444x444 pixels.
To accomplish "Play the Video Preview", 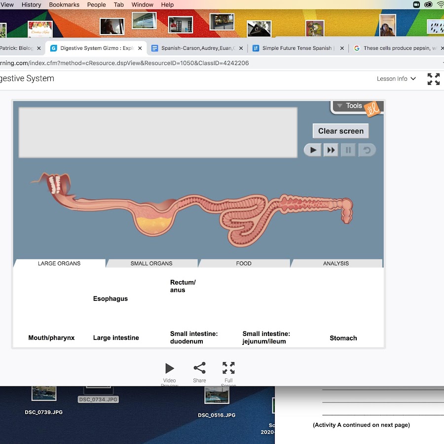I will pyautogui.click(x=169, y=369).
